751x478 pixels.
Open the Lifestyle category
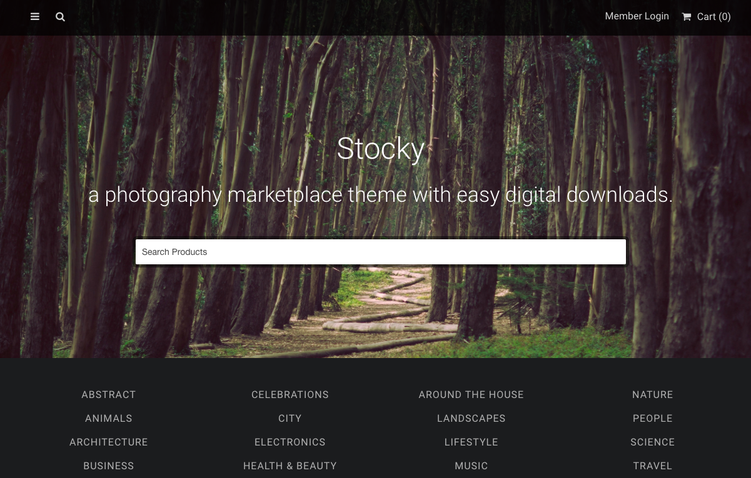click(x=471, y=442)
